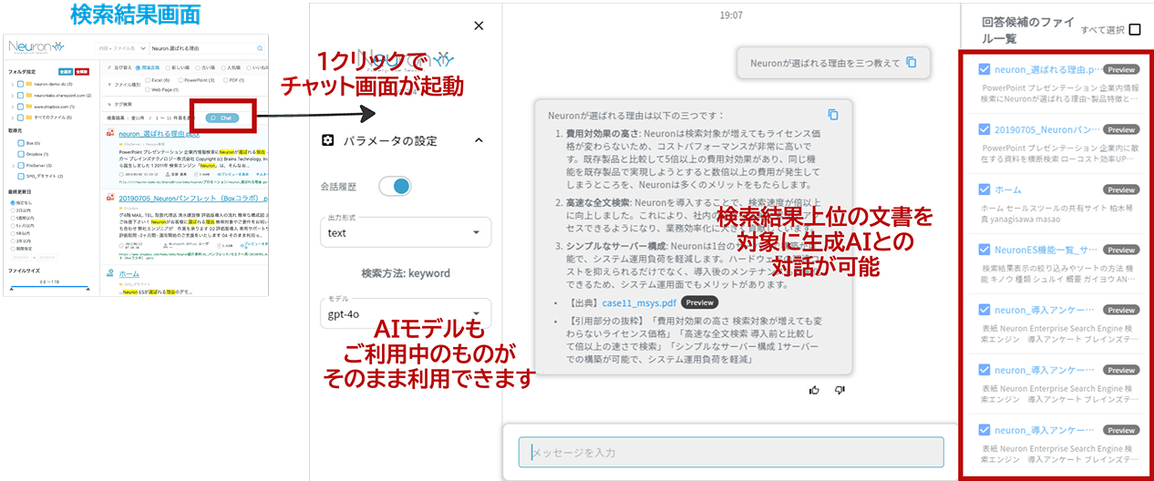Viewport: 1154px width, 481px height.
Task: Copy the user question message
Action: [x=912, y=63]
